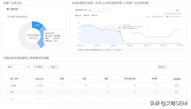Expand the 筛选 filter dropdown
This screenshot has height=109, width=191.
coord(38,67)
